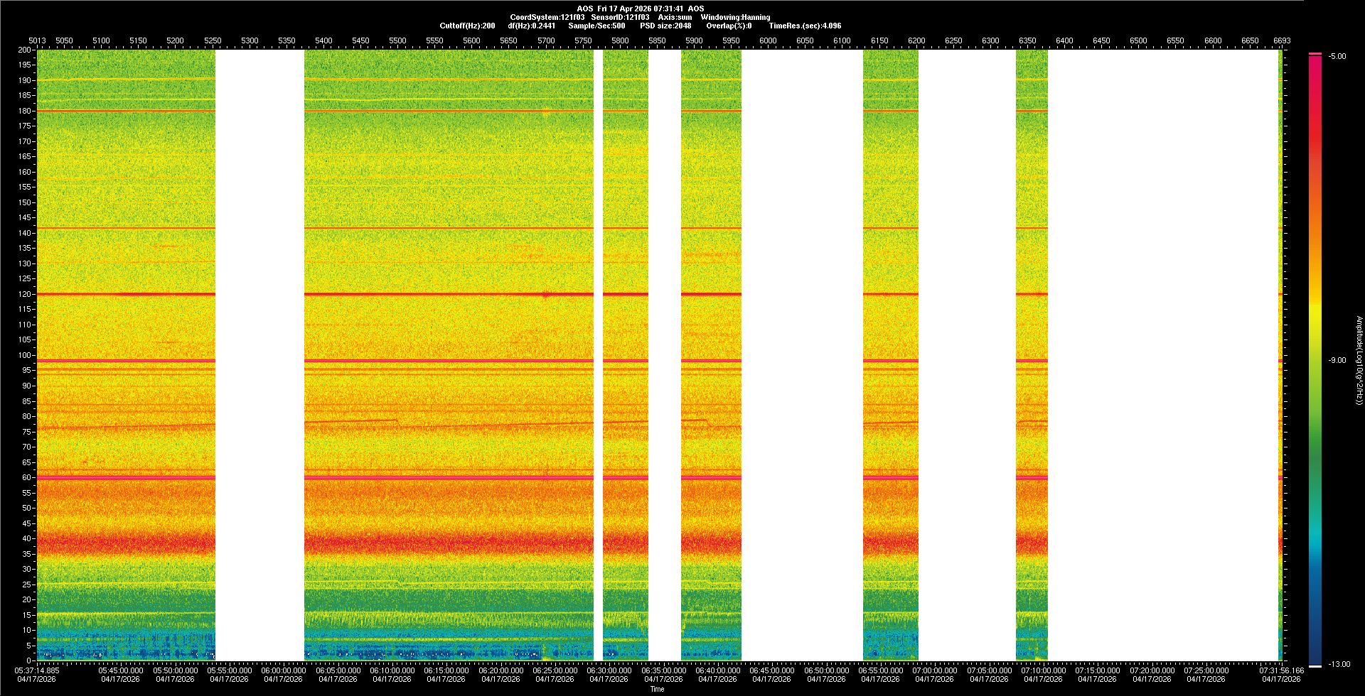The width and height of the screenshot is (1365, 696).
Task: Click the 06:30:00.000 time tick label
Action: [x=609, y=670]
